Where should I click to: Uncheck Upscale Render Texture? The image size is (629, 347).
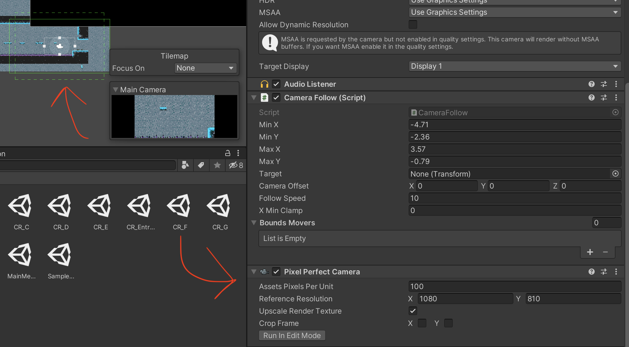click(413, 311)
